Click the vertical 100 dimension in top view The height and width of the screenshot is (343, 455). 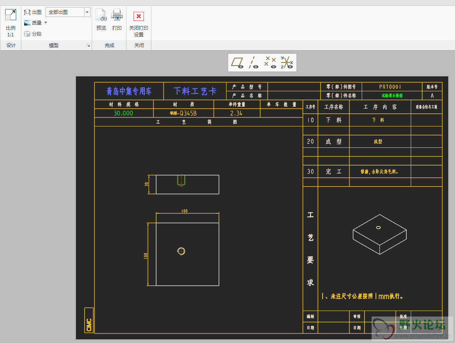point(145,255)
